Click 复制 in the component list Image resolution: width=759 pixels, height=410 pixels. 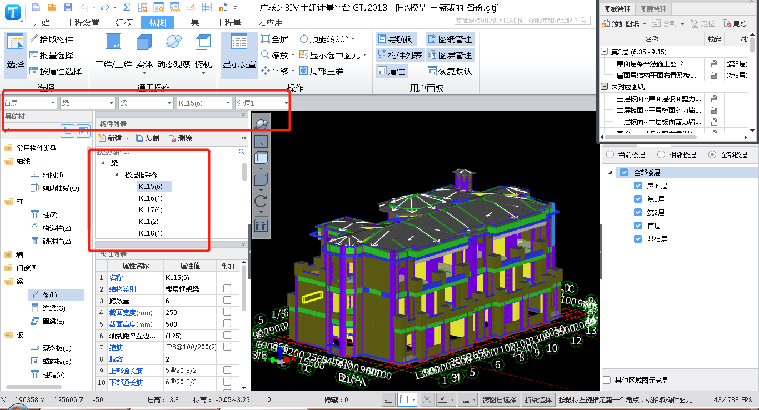148,138
